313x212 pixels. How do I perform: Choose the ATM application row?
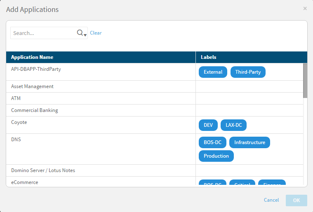click(x=16, y=98)
